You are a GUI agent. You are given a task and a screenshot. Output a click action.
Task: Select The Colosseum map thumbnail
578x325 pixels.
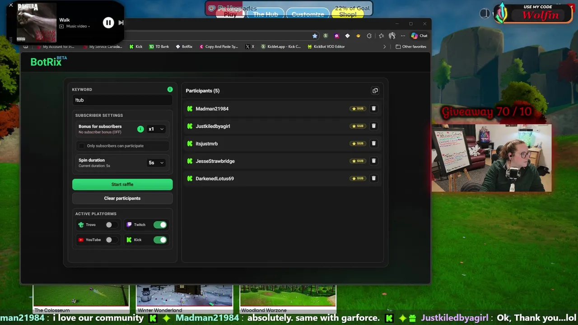pyautogui.click(x=81, y=299)
